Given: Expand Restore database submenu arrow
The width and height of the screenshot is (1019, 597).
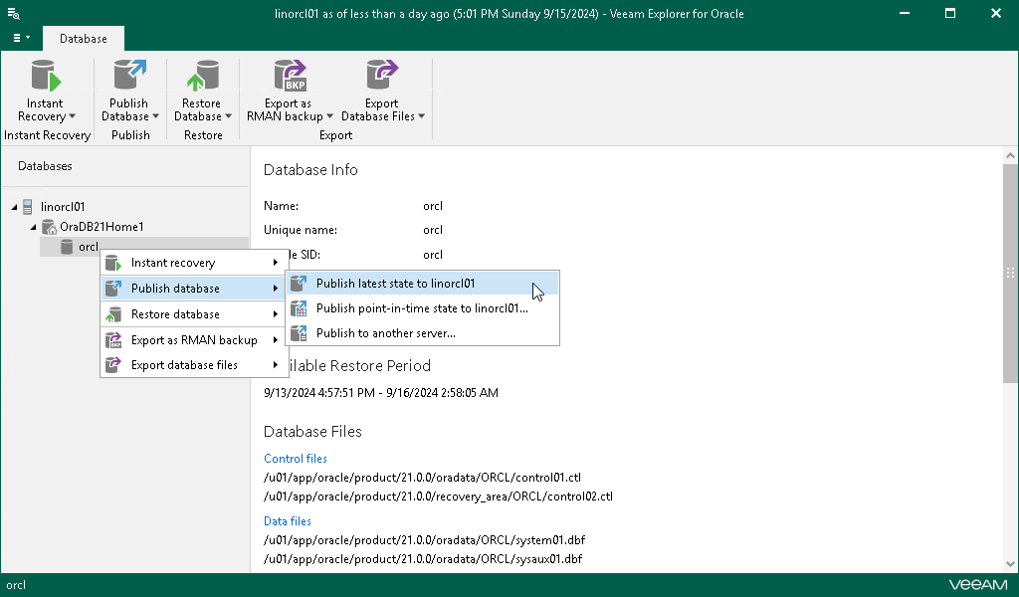Looking at the screenshot, I should tap(276, 314).
